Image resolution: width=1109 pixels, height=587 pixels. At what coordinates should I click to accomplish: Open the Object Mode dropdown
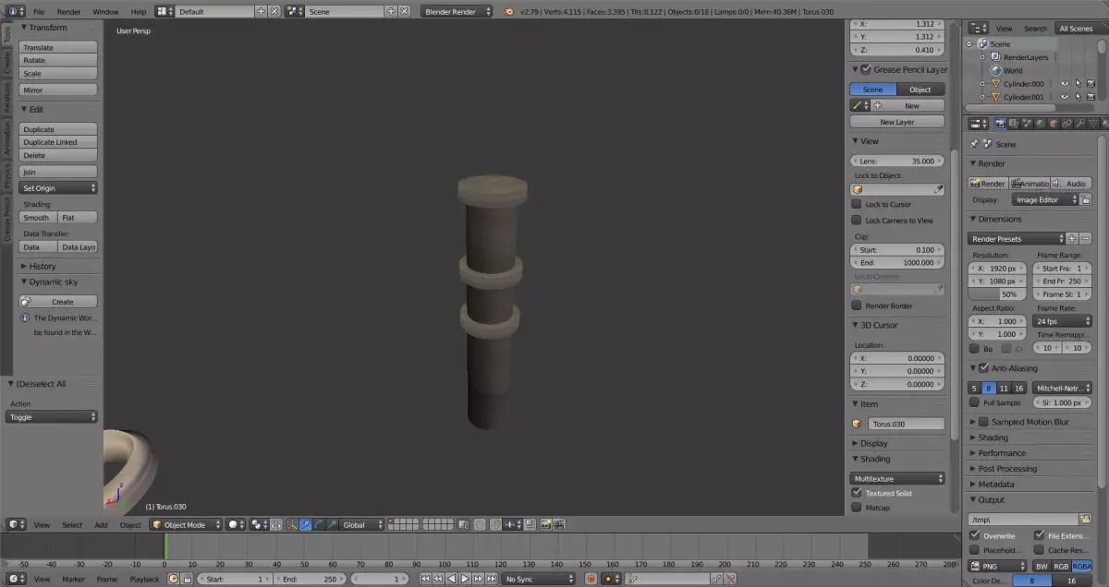[x=187, y=525]
